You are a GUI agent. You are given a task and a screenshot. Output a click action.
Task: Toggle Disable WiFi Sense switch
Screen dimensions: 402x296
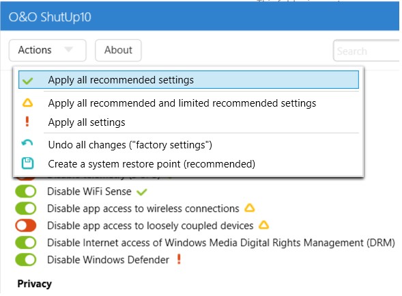26,191
